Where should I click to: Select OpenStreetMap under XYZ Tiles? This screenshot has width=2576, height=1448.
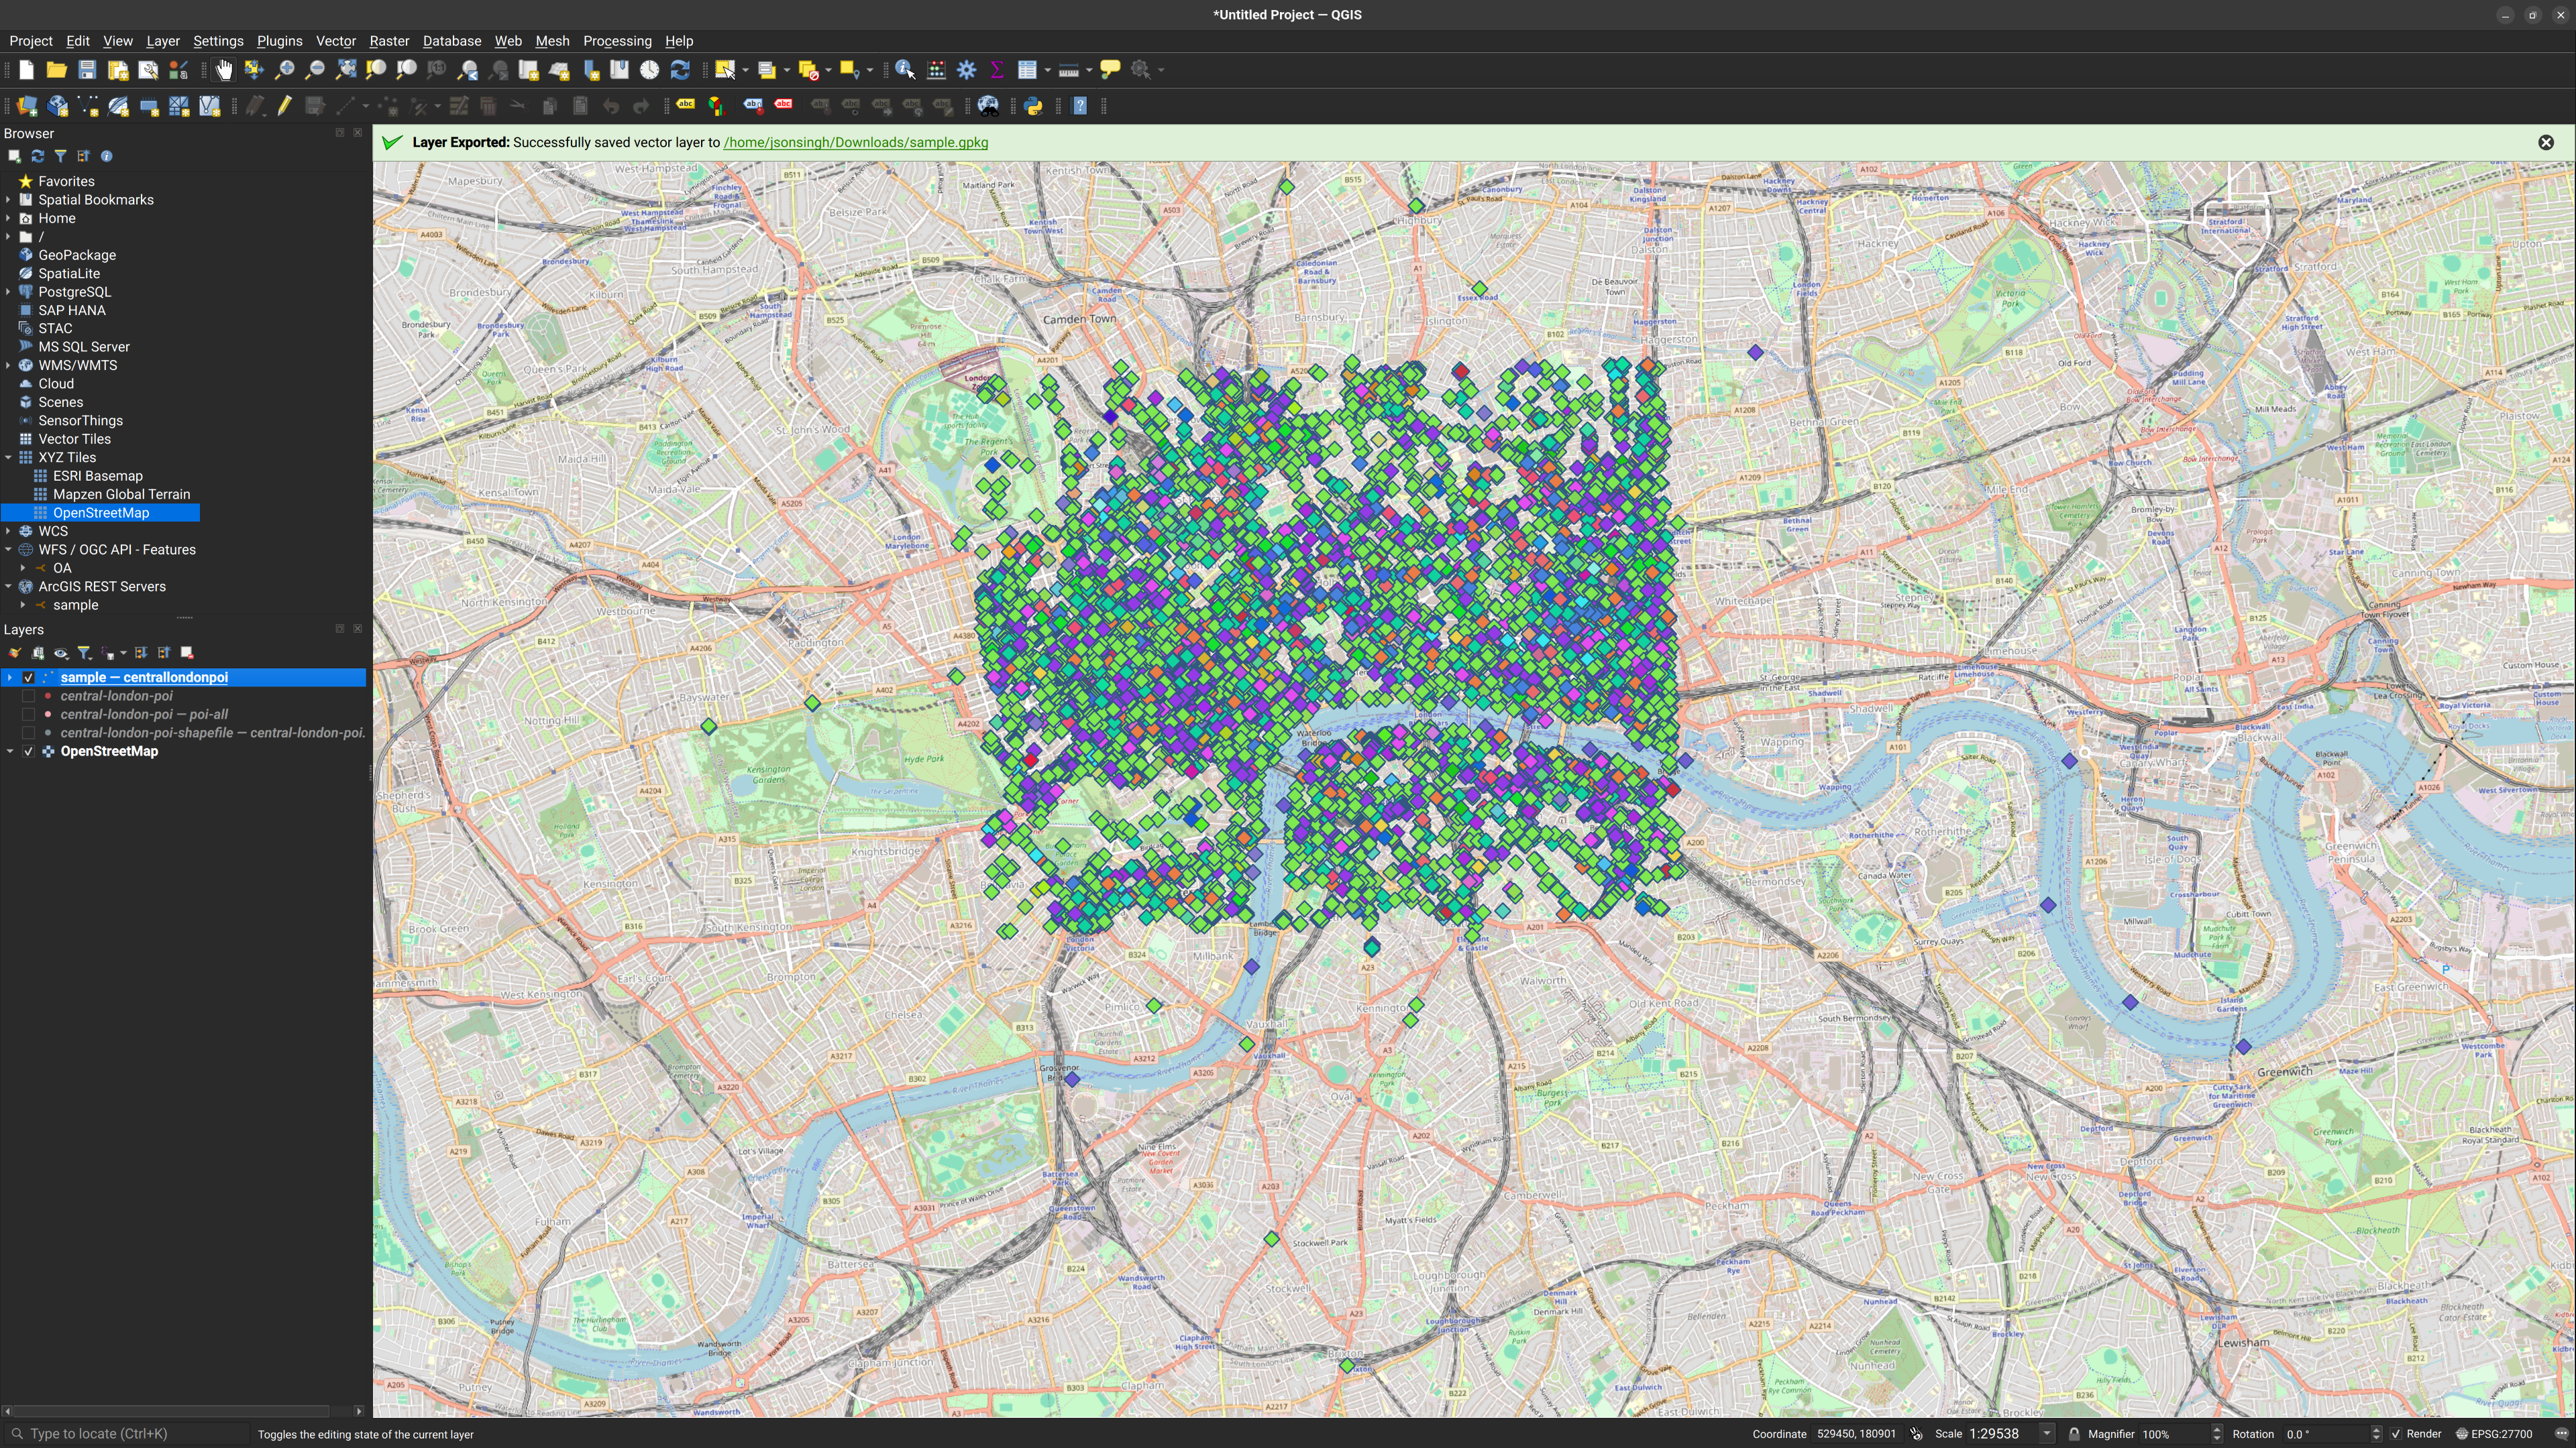pyautogui.click(x=100, y=513)
